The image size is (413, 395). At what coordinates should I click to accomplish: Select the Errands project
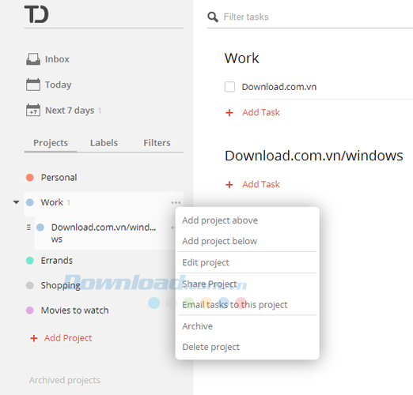(57, 261)
